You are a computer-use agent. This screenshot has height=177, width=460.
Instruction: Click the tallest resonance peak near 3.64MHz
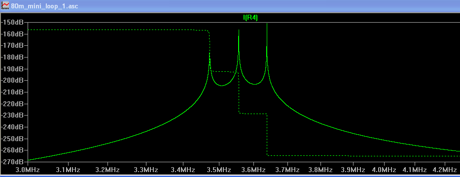coord(267,24)
